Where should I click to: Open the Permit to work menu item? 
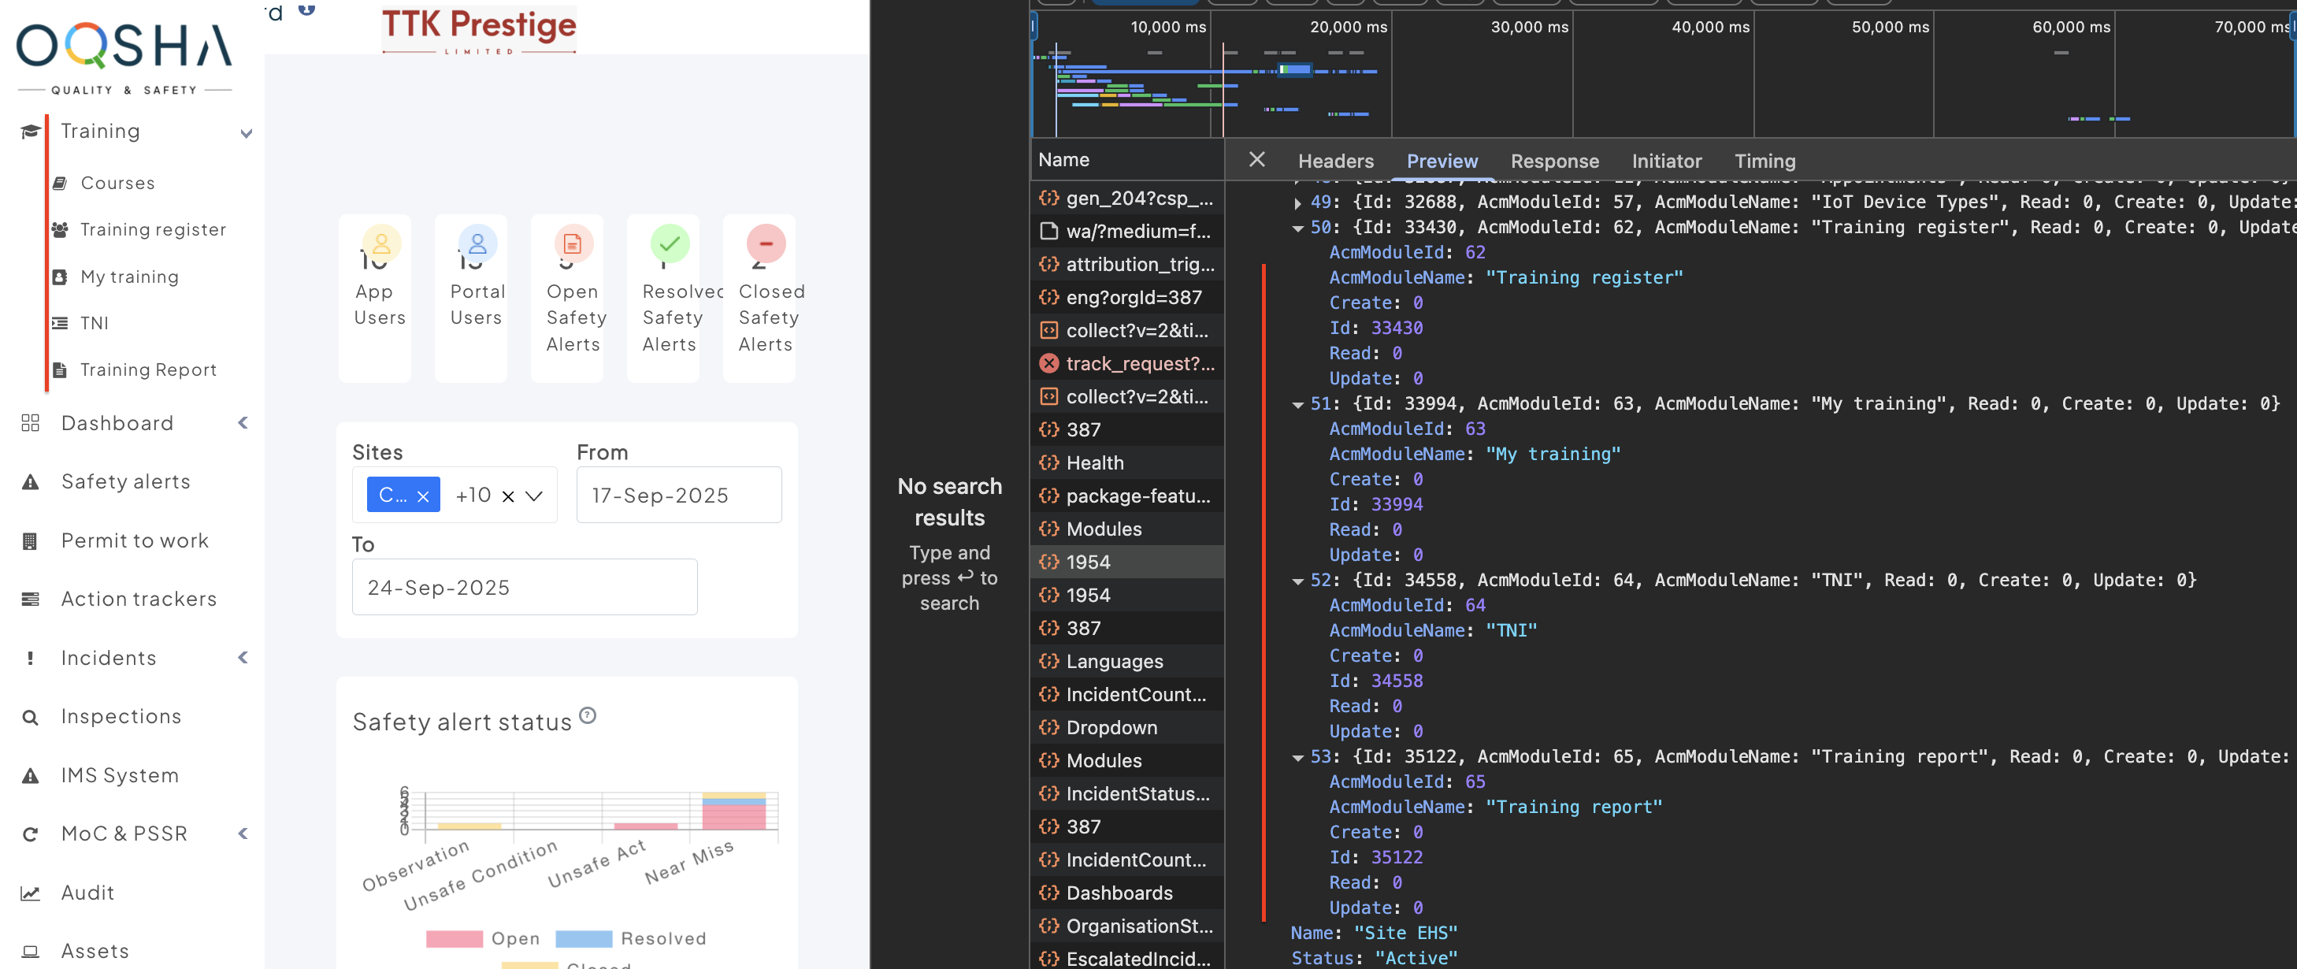[x=135, y=540]
